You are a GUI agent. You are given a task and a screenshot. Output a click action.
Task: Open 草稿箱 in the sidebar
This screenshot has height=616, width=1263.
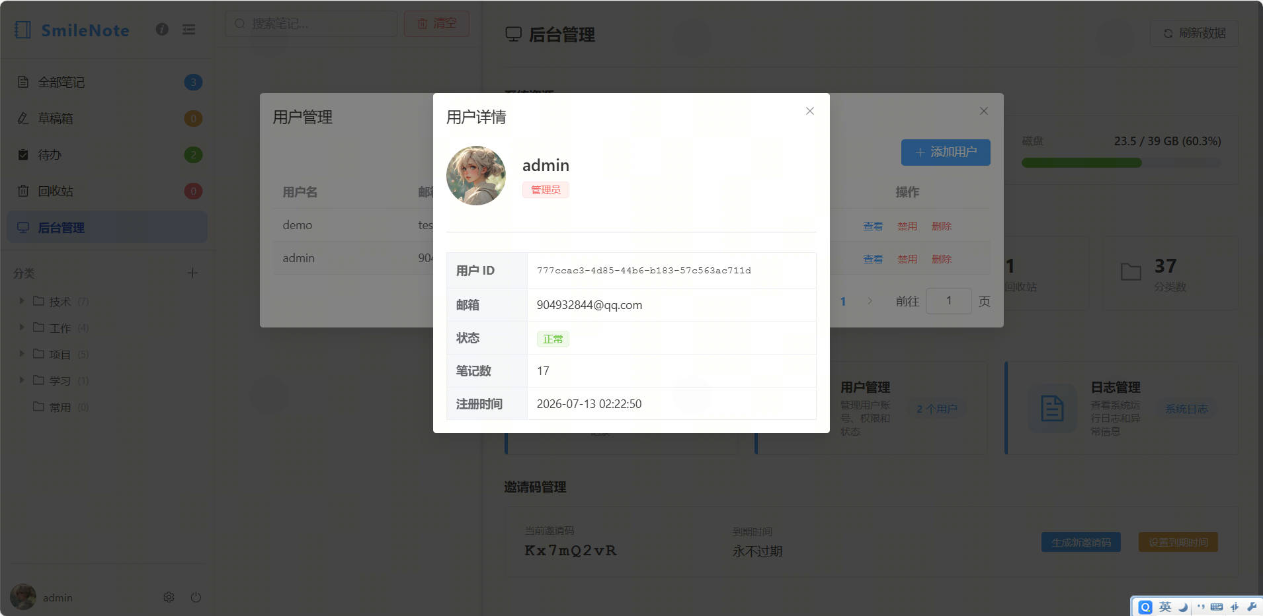107,118
